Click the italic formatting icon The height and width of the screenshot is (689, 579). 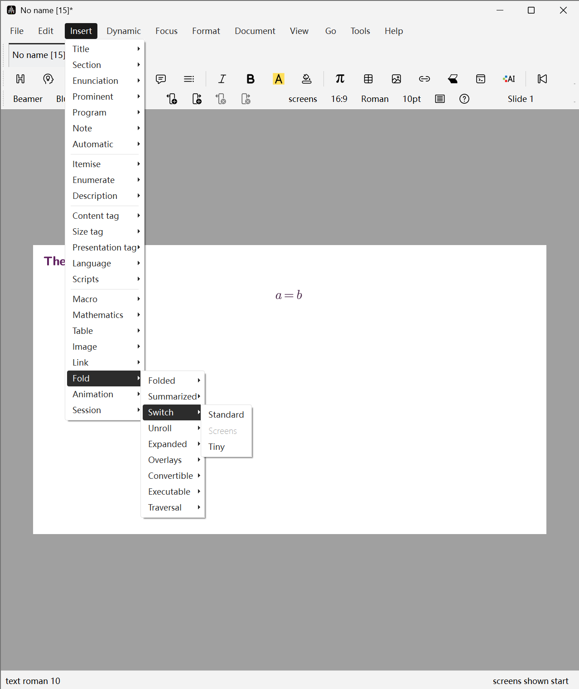[222, 79]
